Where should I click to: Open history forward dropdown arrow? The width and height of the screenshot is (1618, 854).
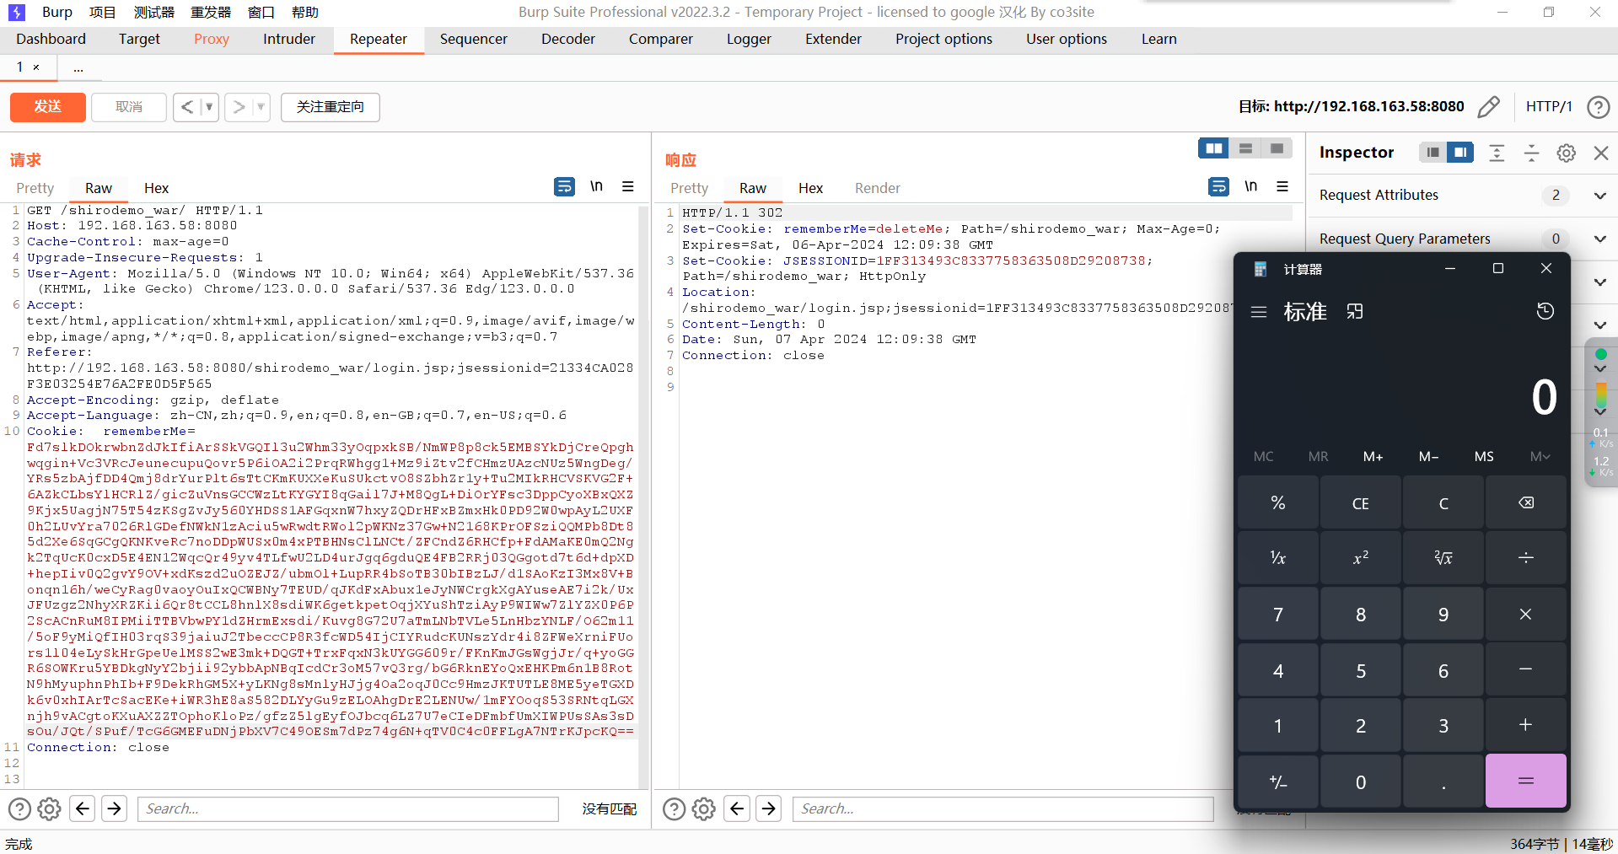(261, 107)
